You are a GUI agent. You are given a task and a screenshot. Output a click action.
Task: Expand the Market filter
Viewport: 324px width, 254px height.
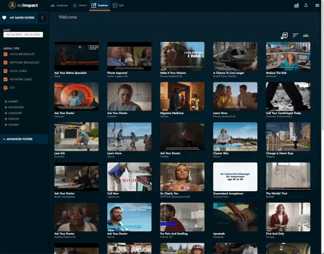coord(11,101)
